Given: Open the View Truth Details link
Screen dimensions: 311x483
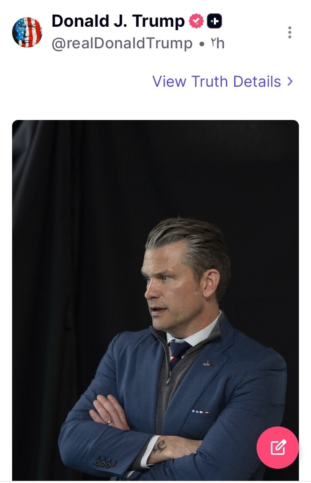Looking at the screenshot, I should point(222,81).
